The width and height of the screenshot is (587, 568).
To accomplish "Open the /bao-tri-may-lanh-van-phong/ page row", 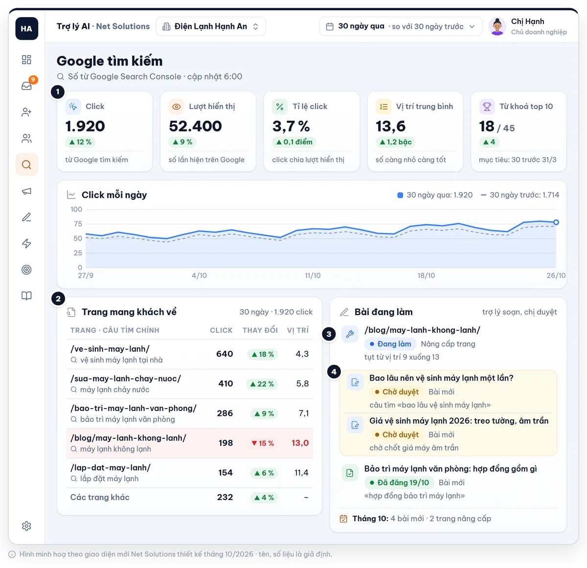I will [x=189, y=413].
